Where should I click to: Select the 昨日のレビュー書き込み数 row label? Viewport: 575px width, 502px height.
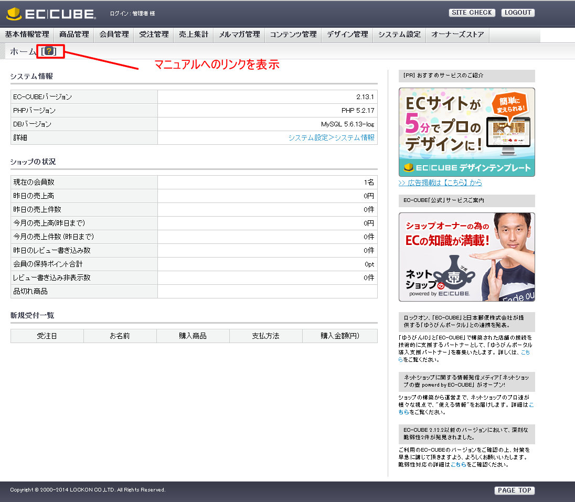tap(52, 250)
